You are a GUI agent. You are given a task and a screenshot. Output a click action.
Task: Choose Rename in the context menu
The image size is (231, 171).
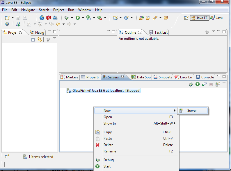pyautogui.click(x=136, y=151)
